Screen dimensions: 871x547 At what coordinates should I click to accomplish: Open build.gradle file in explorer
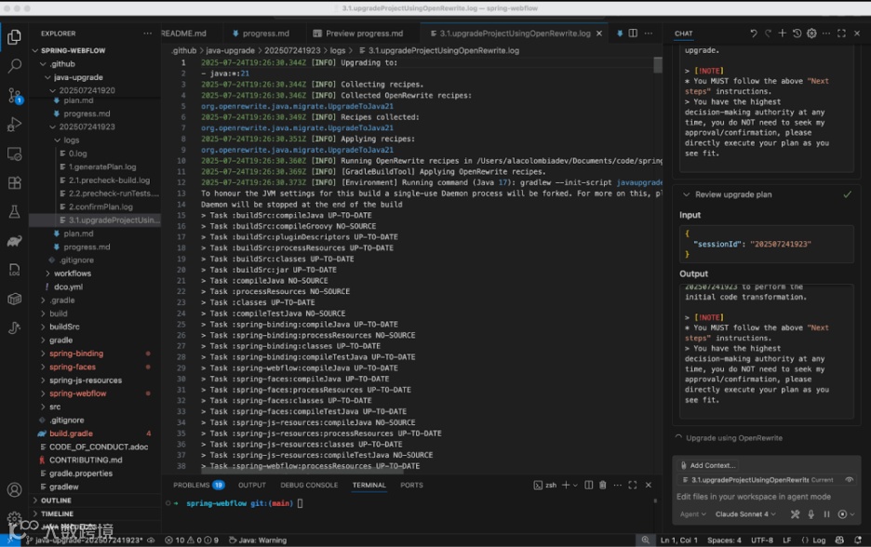click(71, 434)
